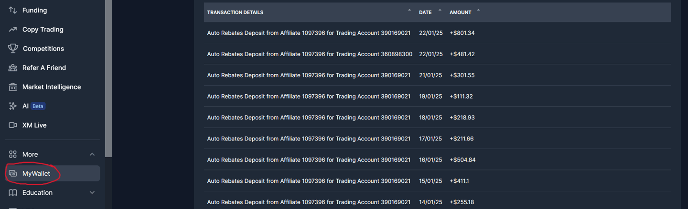The width and height of the screenshot is (688, 209).
Task: Sort by Date column arrow
Action: click(x=440, y=10)
